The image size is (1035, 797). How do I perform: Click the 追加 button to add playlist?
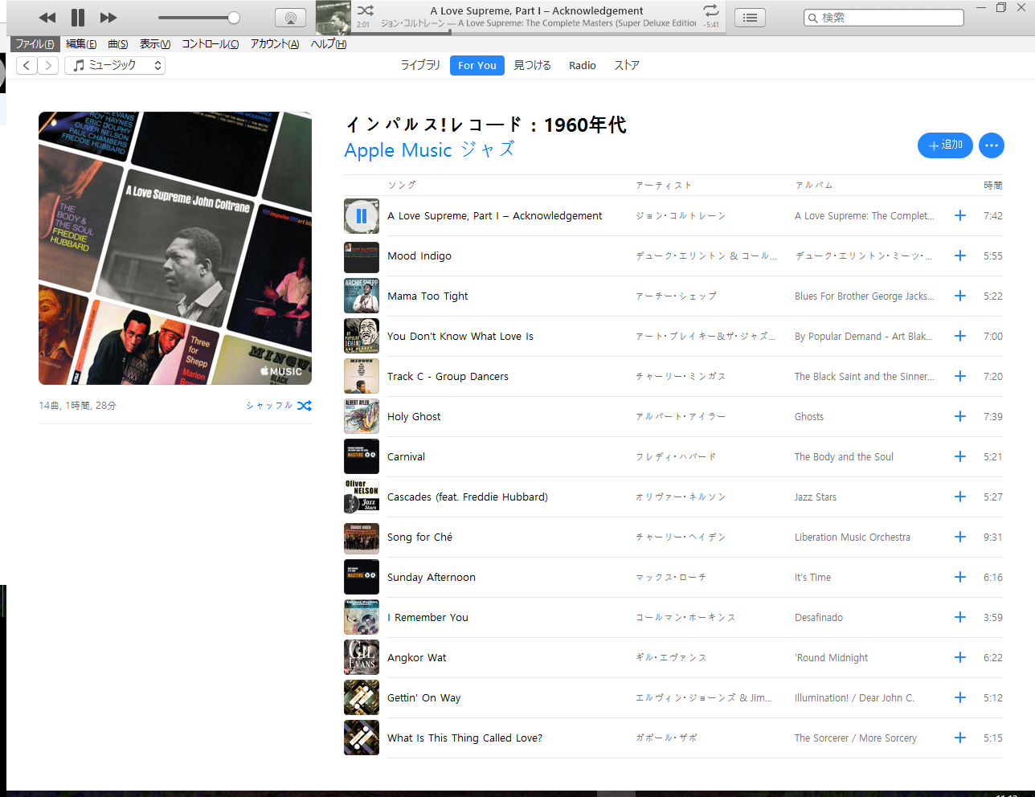tap(945, 145)
